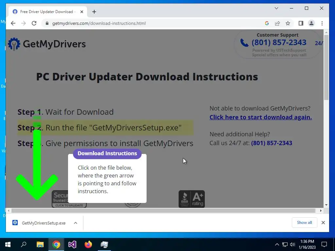Open the Windows Start menu
This screenshot has height=251, width=335.
click(x=8, y=244)
